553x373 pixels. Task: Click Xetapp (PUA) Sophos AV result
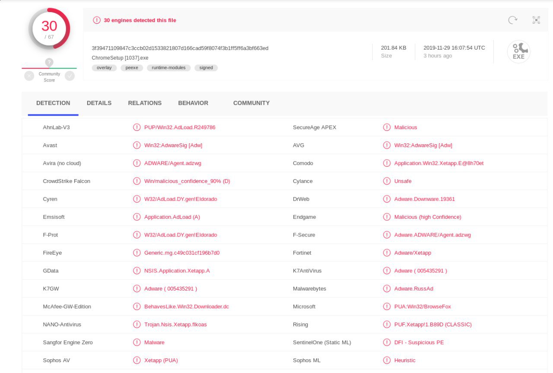[161, 360]
